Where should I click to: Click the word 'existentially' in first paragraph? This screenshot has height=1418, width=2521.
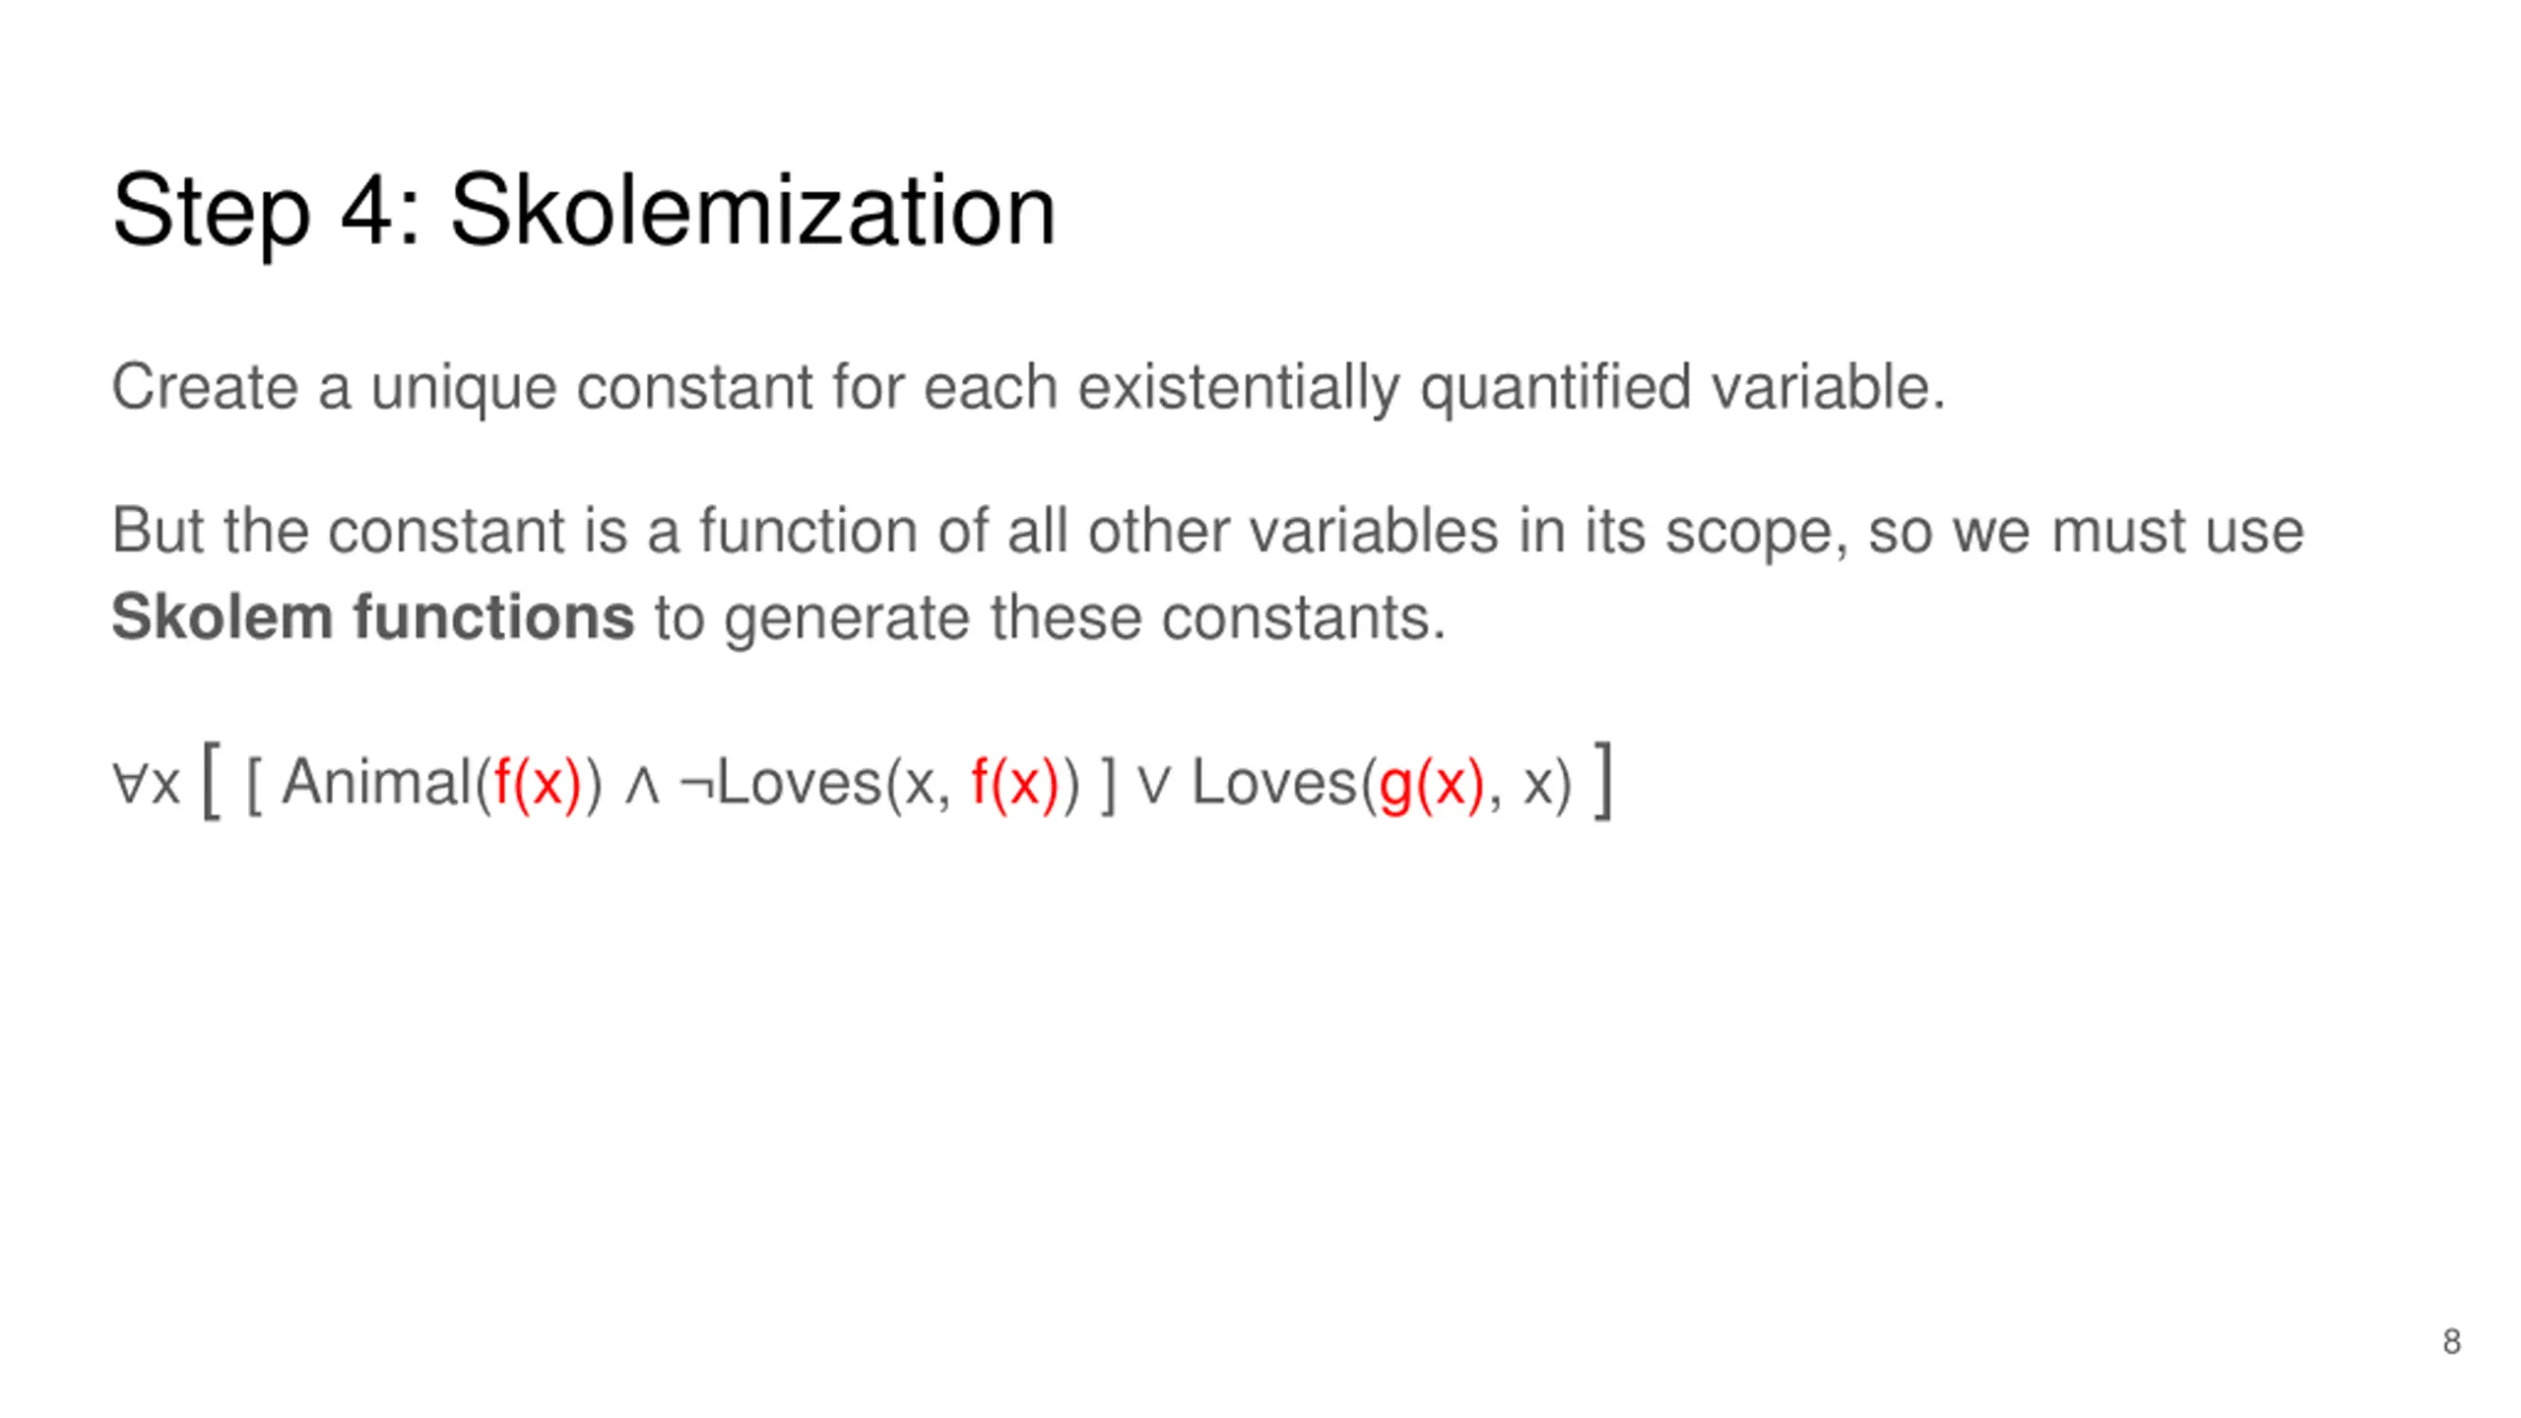(x=1238, y=386)
